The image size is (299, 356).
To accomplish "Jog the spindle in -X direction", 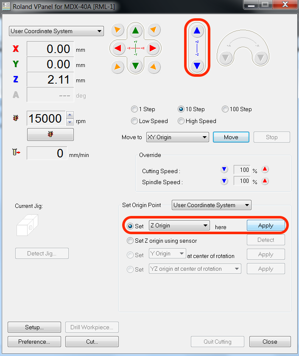I will coord(118,48).
